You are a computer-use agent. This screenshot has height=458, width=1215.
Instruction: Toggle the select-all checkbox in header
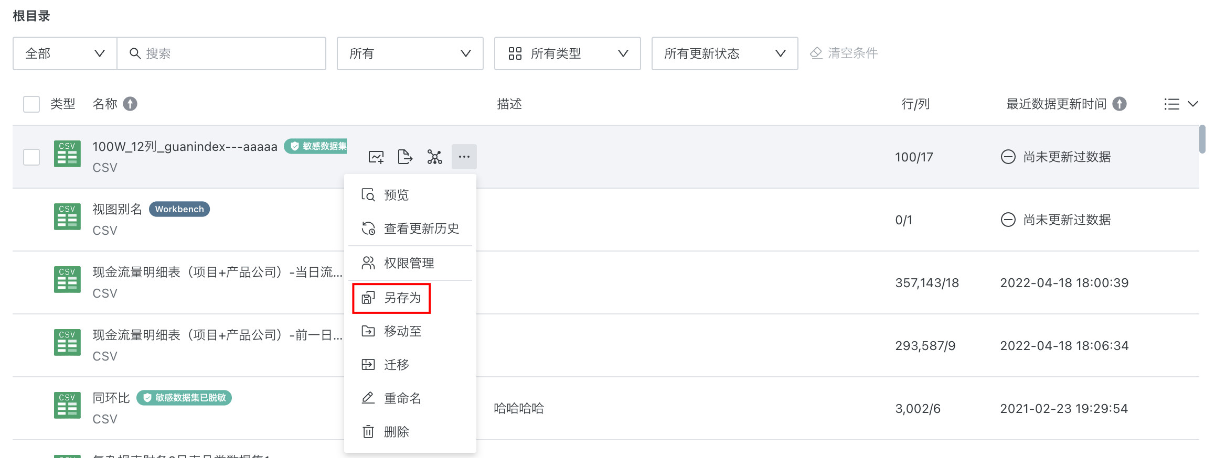[31, 104]
